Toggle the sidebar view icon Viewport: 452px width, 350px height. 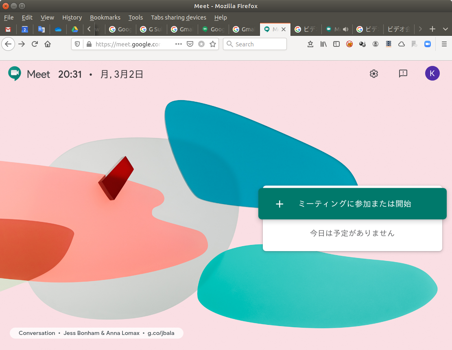click(x=336, y=44)
